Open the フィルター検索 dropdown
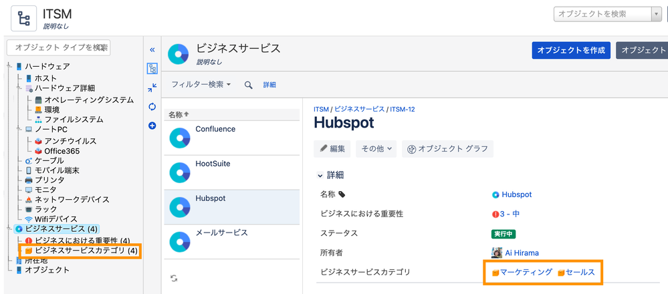The height and width of the screenshot is (294, 668). click(201, 85)
